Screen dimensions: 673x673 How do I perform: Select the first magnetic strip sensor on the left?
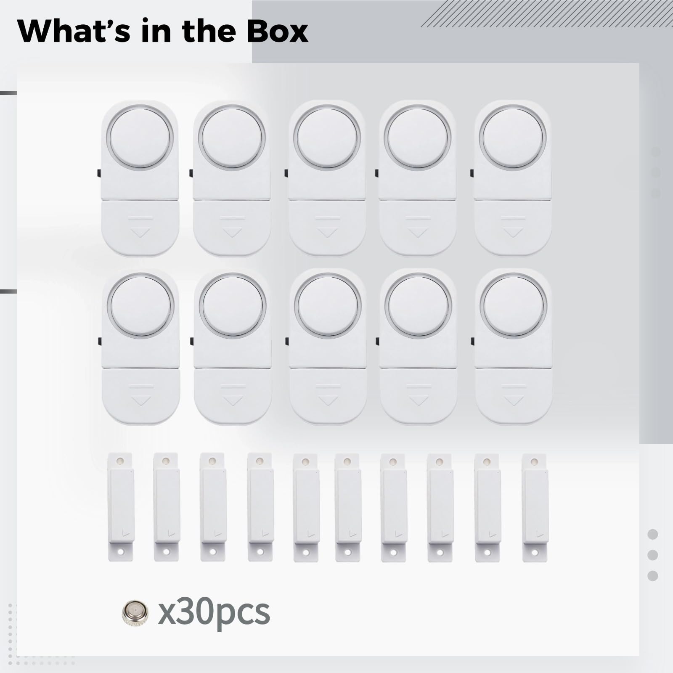tap(121, 507)
